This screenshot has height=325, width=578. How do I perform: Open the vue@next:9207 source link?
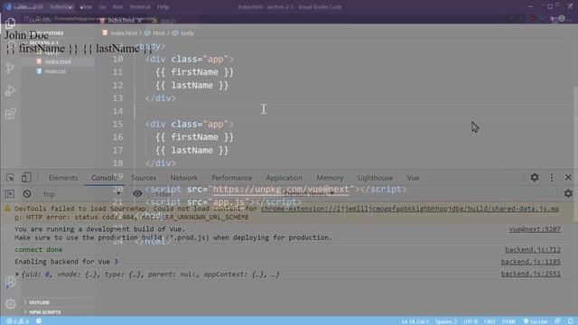pyautogui.click(x=535, y=229)
